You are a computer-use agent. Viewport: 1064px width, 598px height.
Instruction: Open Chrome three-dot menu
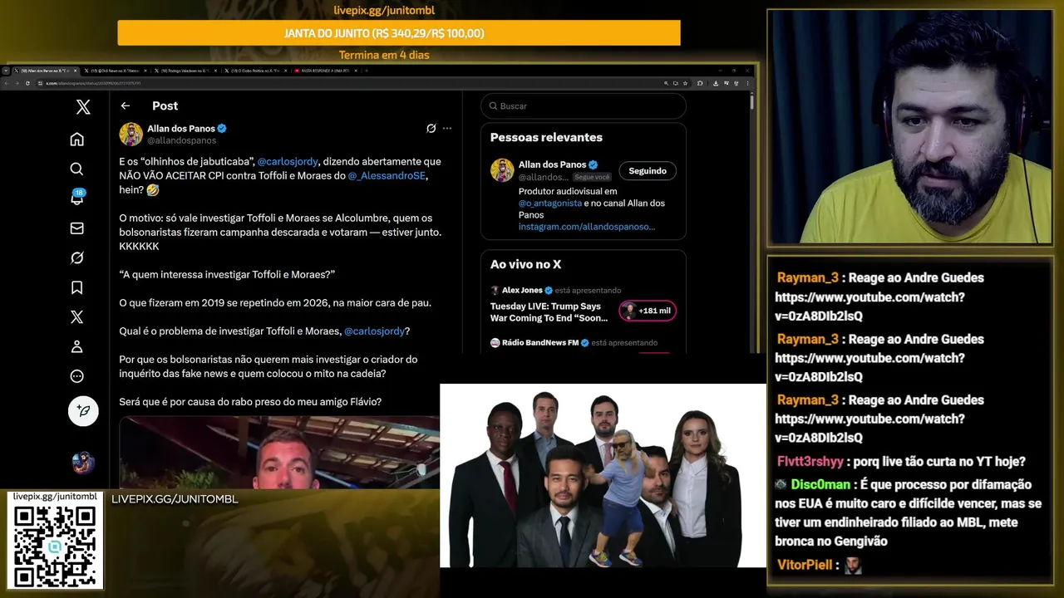point(747,83)
